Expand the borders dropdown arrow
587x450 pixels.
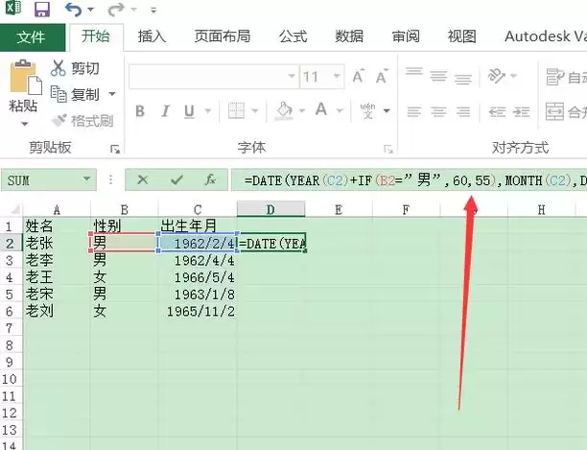[255, 110]
